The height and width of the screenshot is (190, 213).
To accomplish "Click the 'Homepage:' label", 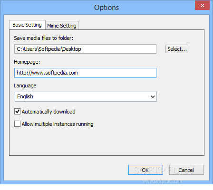I will pos(27,62).
